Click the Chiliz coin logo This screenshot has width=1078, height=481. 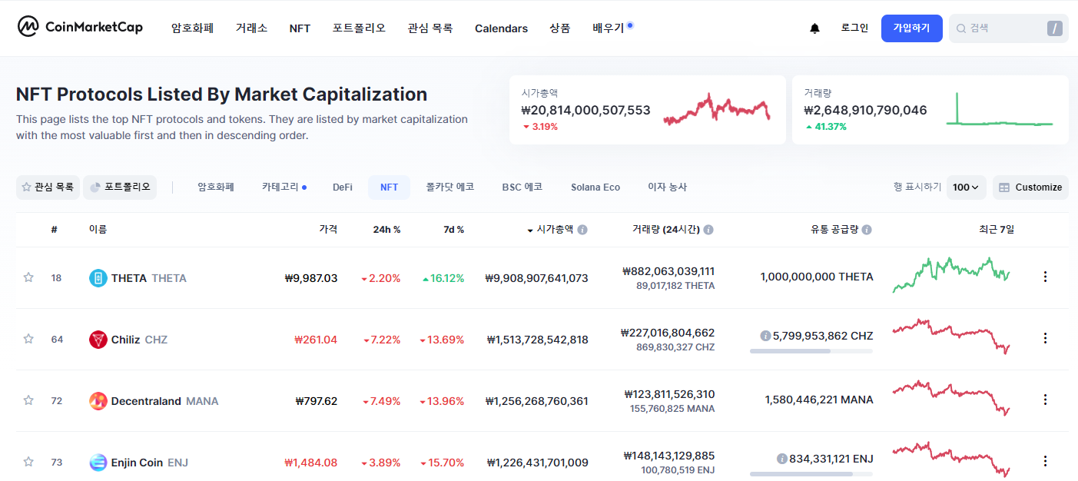pyautogui.click(x=98, y=340)
